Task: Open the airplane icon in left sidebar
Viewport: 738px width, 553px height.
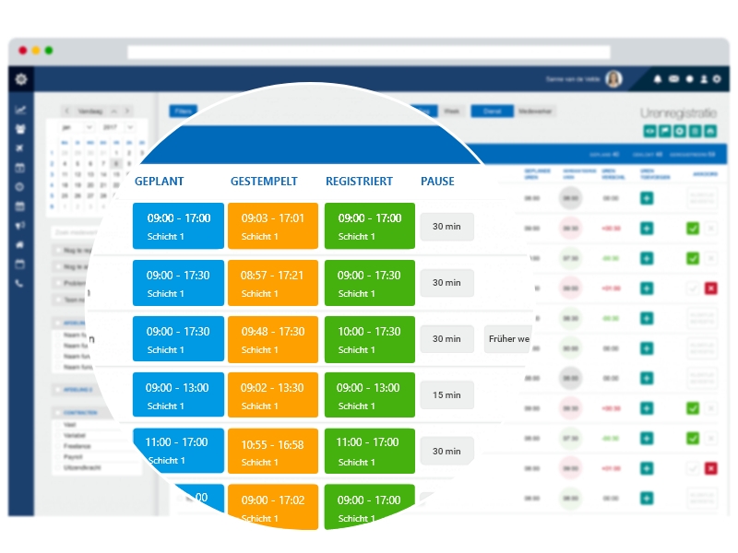Action: 19,148
